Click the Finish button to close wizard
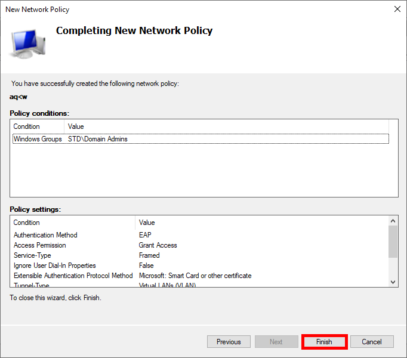The image size is (407, 358). tap(324, 342)
